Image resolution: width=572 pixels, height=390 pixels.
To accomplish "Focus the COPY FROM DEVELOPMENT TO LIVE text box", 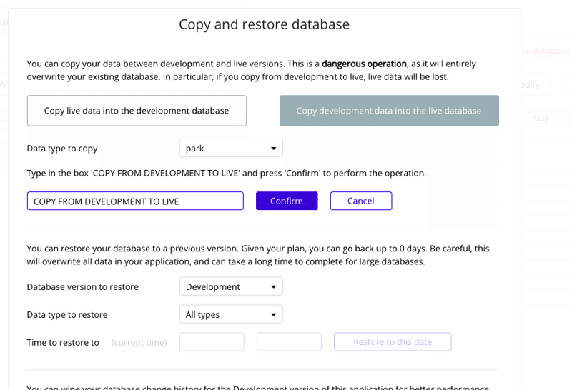I will click(x=135, y=201).
